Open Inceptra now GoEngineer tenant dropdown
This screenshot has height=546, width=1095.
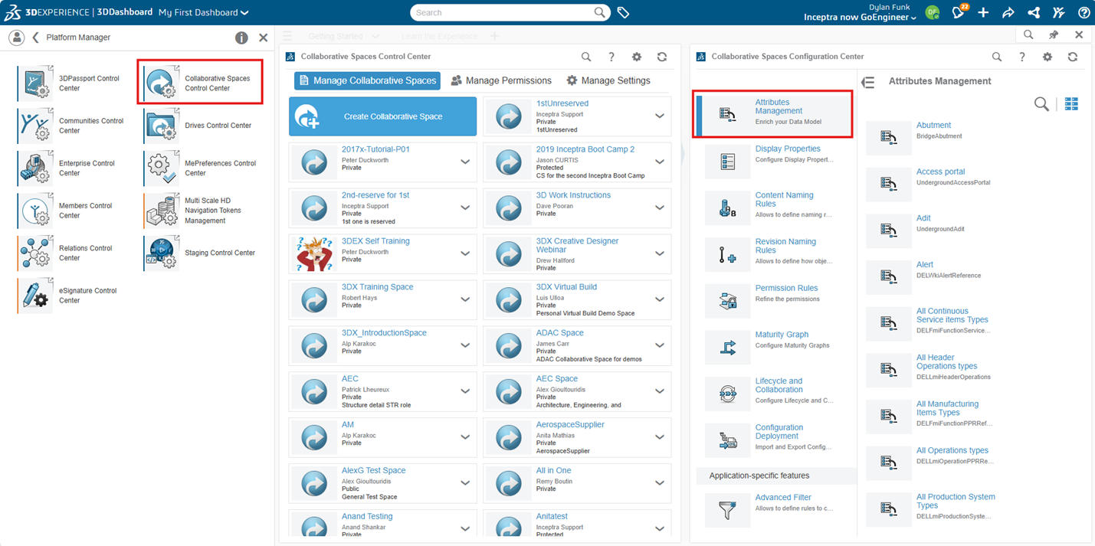(x=859, y=18)
